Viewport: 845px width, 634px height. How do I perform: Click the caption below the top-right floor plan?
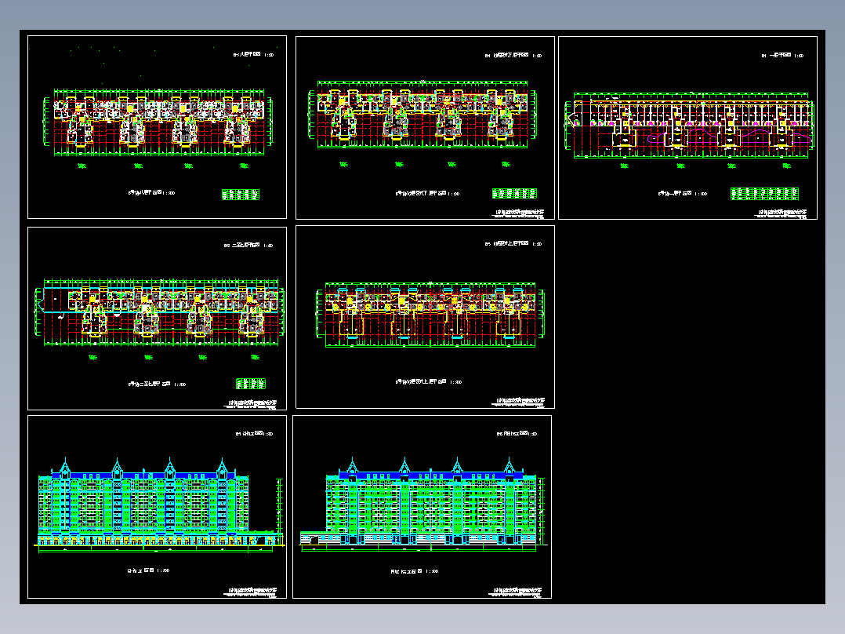click(682, 193)
